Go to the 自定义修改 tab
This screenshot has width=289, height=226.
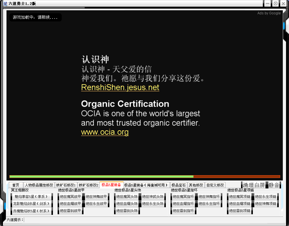[x=215, y=185]
